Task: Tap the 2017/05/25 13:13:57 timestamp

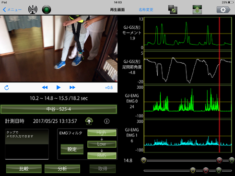Action: 55,121
